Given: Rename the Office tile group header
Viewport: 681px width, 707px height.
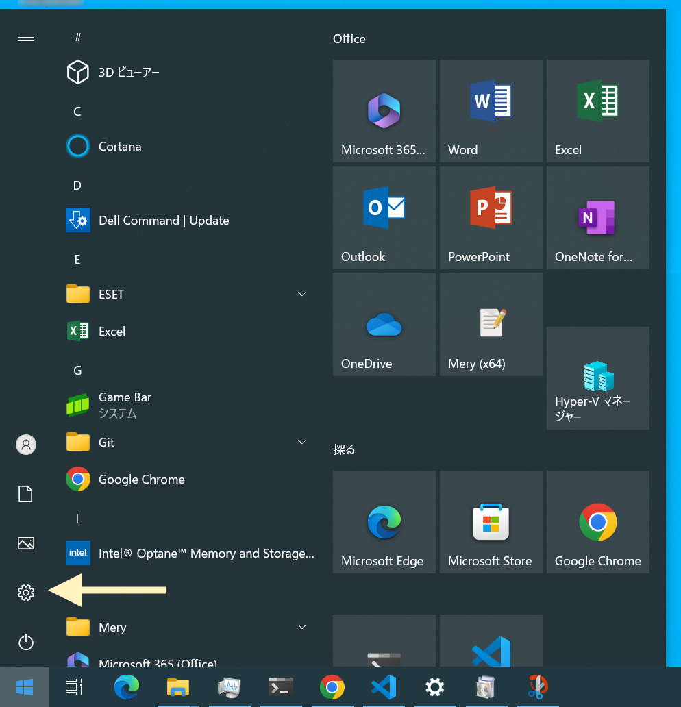Looking at the screenshot, I should pos(349,39).
